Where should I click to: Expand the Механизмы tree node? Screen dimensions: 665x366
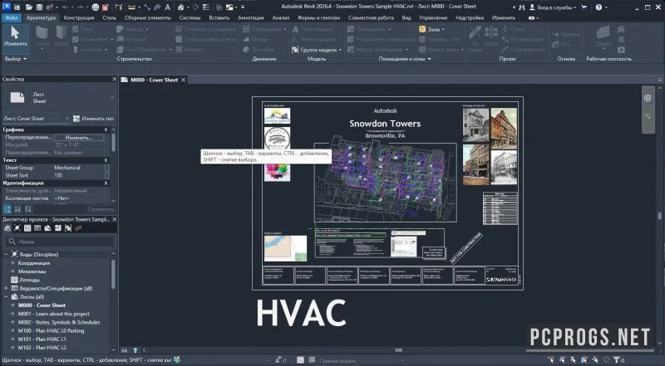[x=12, y=271]
